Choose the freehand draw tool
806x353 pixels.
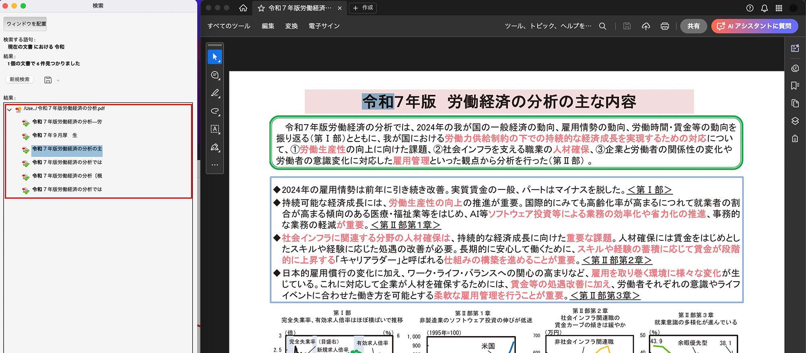(215, 111)
